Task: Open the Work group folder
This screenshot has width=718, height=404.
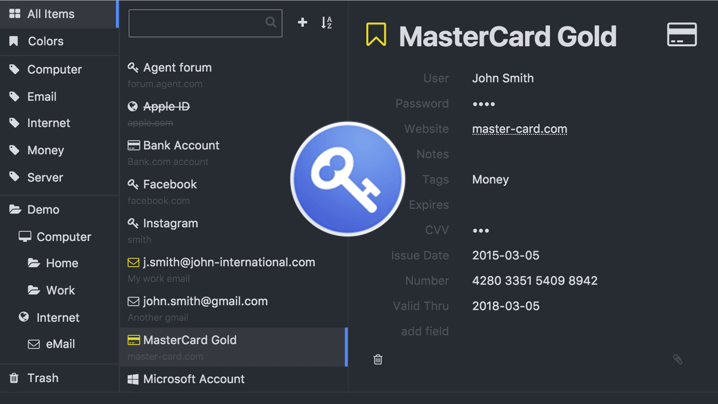Action: pyautogui.click(x=59, y=290)
